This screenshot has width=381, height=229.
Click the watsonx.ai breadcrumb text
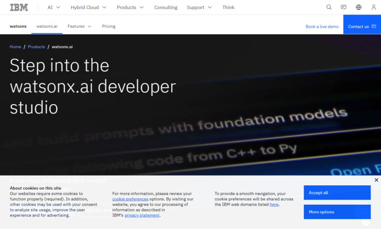(62, 46)
